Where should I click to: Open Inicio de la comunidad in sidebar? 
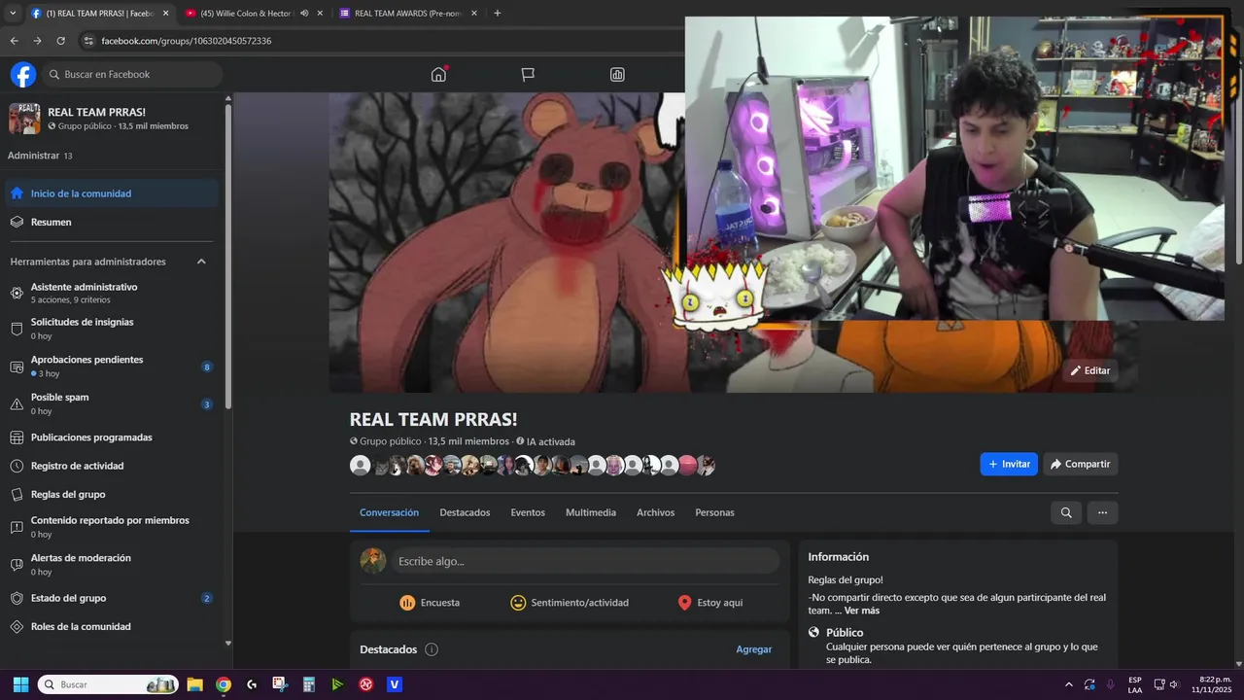click(112, 193)
